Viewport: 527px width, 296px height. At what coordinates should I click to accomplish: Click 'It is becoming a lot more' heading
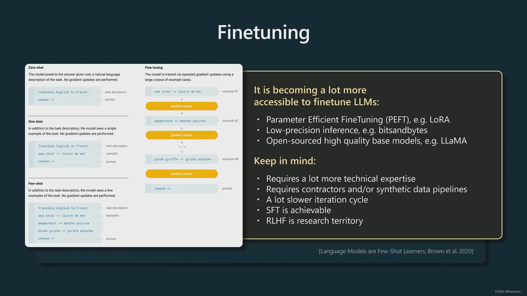(x=310, y=90)
